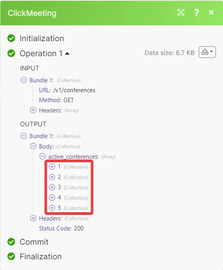Expand collection item 2
Image resolution: width=223 pixels, height=270 pixels.
tap(52, 177)
